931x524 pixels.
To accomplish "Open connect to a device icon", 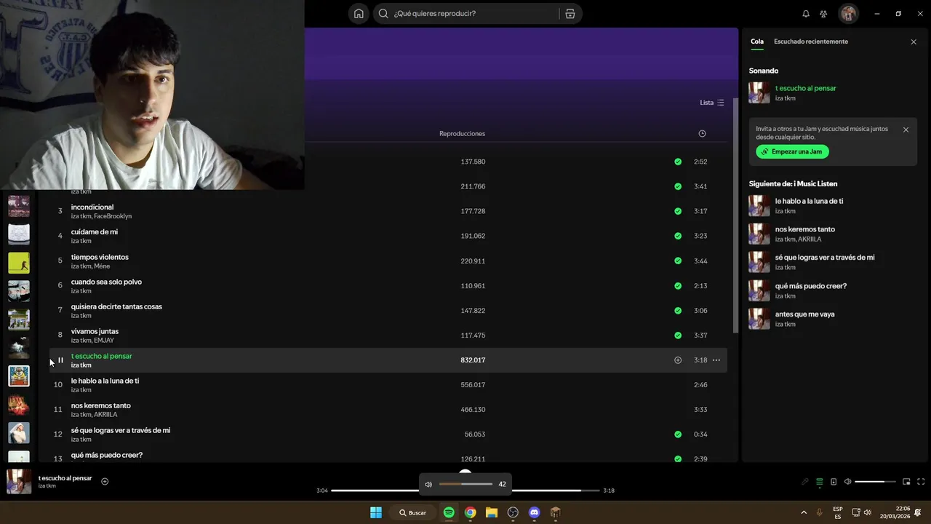I will click(834, 482).
